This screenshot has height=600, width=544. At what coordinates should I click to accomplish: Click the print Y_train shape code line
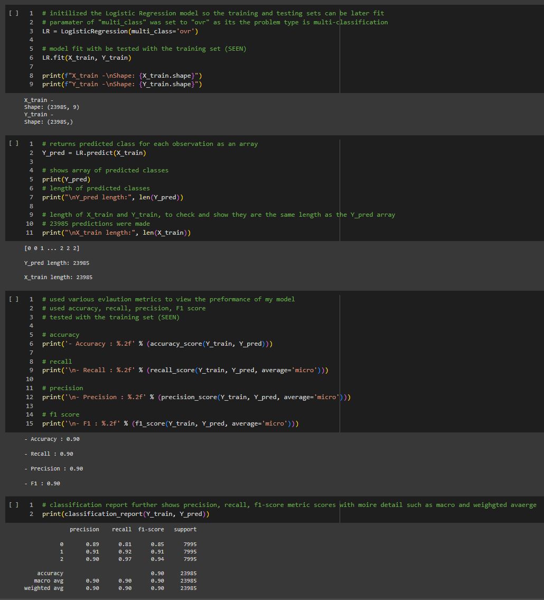click(x=122, y=84)
